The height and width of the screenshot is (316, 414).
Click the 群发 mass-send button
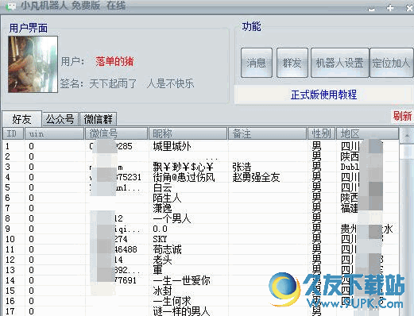pos(292,63)
